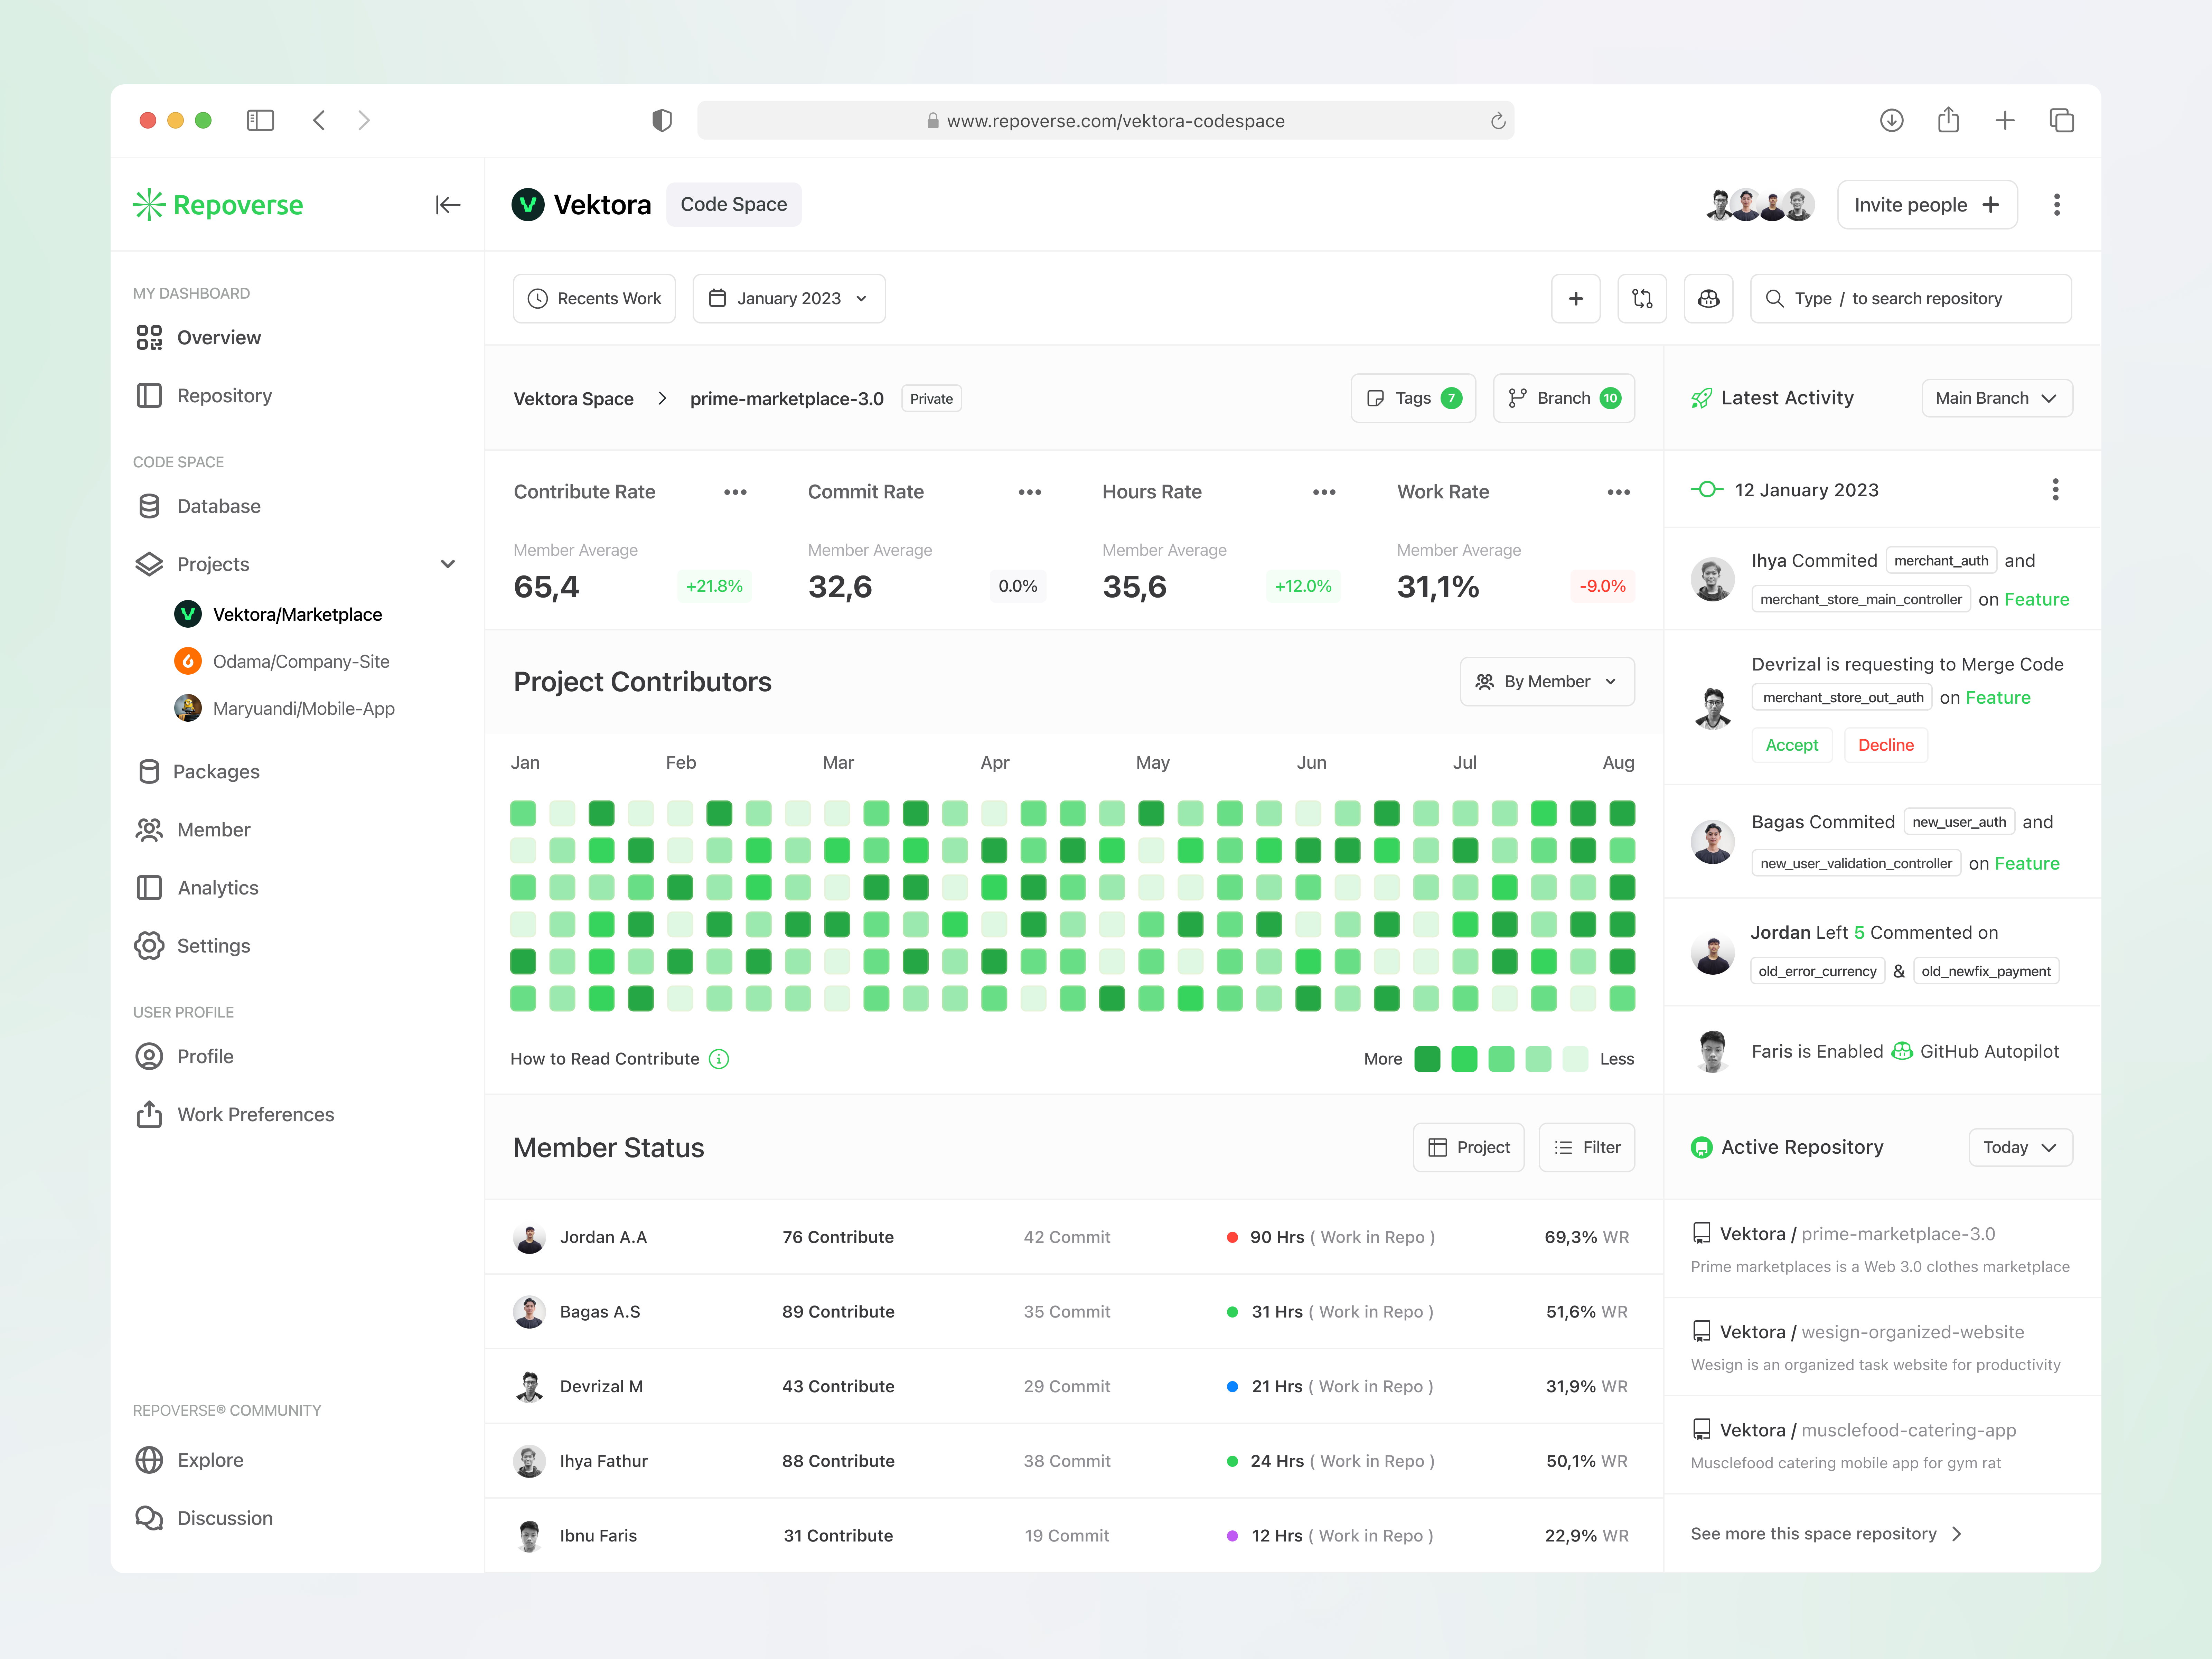The width and height of the screenshot is (2212, 1659).
Task: Click the Vektora workspace logo
Action: pos(528,205)
